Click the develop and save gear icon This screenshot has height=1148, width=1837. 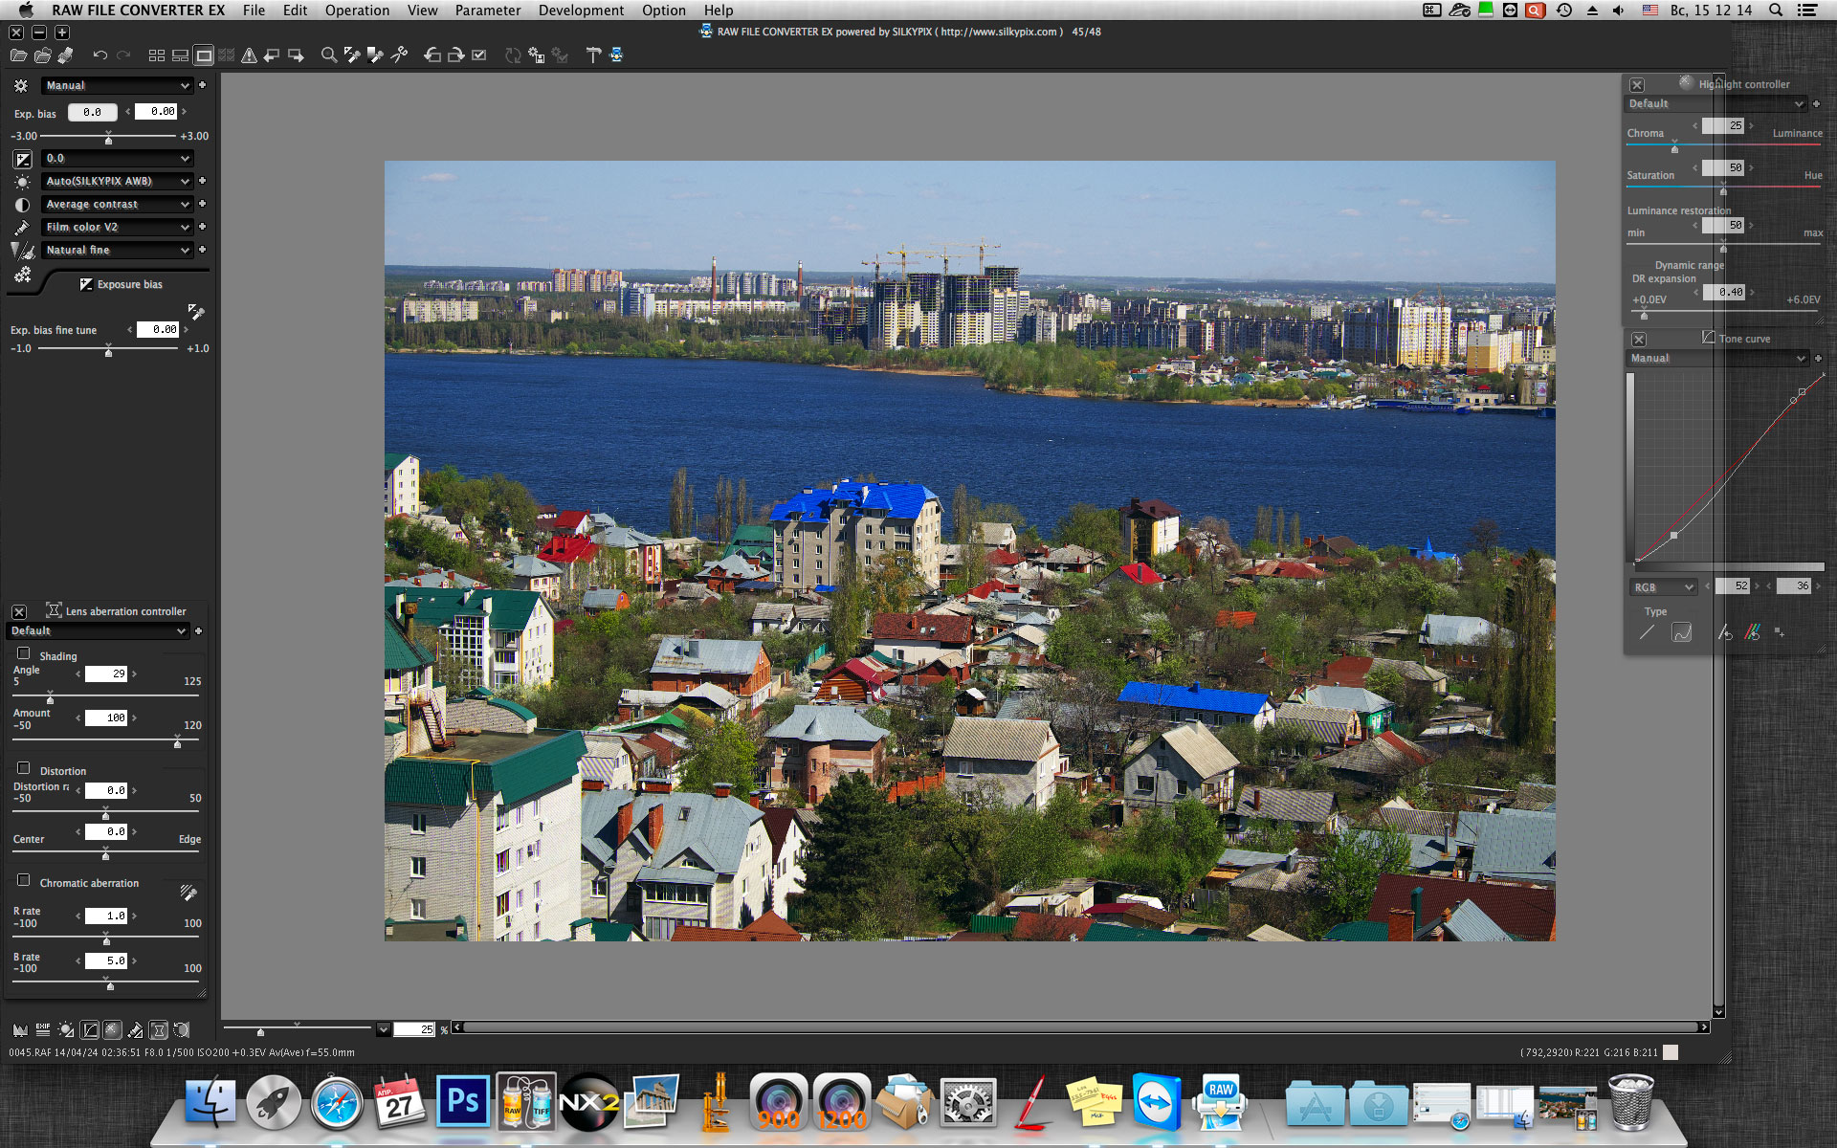coord(536,55)
